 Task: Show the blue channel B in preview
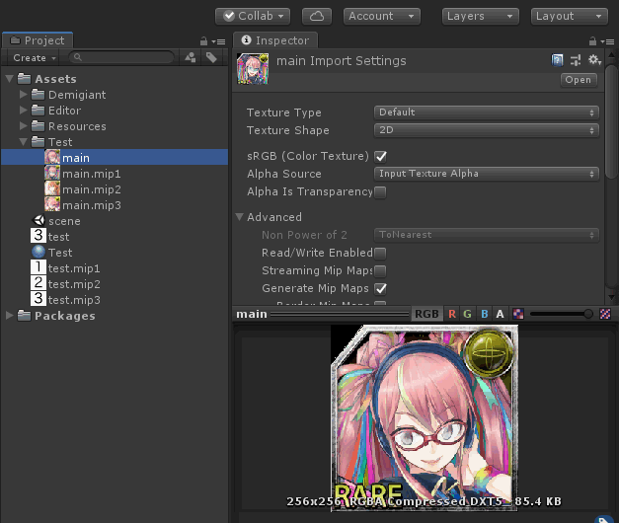click(x=485, y=314)
